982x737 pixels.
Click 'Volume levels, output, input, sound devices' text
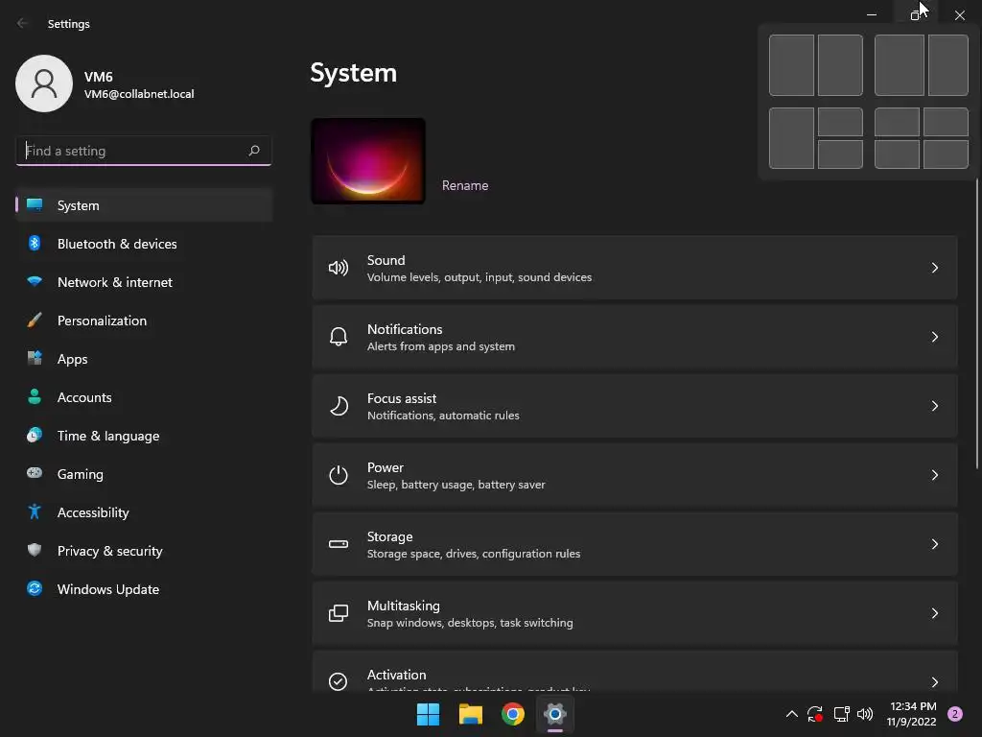[x=479, y=277]
